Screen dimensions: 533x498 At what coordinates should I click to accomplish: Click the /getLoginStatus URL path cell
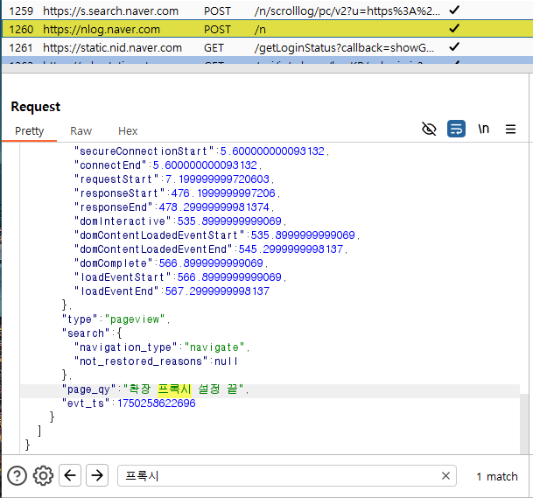[x=344, y=48]
